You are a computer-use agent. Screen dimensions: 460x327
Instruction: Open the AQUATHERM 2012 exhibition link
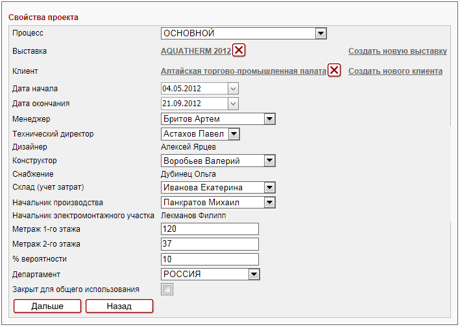point(195,51)
